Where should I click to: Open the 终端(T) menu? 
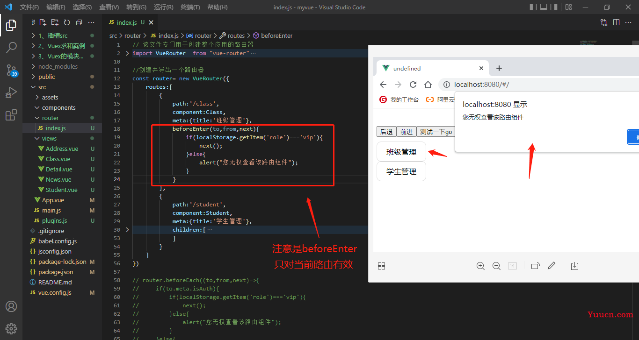click(x=190, y=7)
